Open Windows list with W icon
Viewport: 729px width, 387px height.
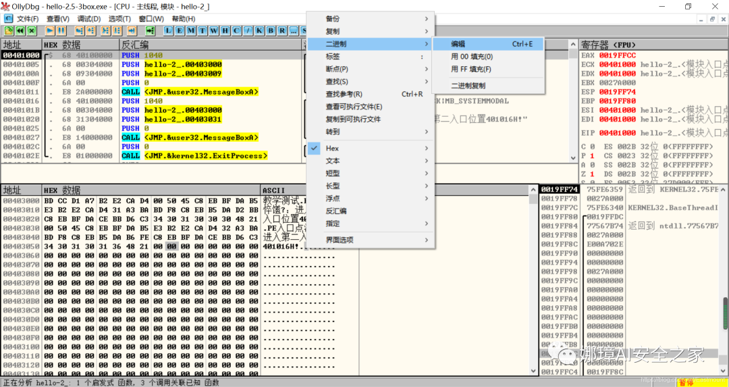[x=214, y=30]
